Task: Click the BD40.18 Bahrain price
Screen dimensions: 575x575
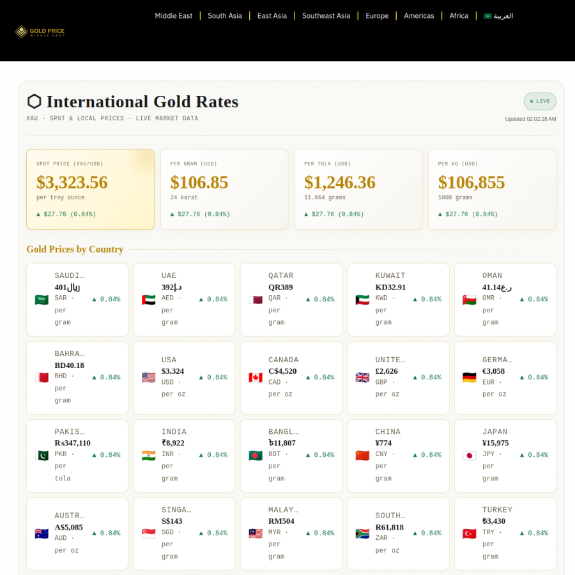Action: tap(69, 365)
